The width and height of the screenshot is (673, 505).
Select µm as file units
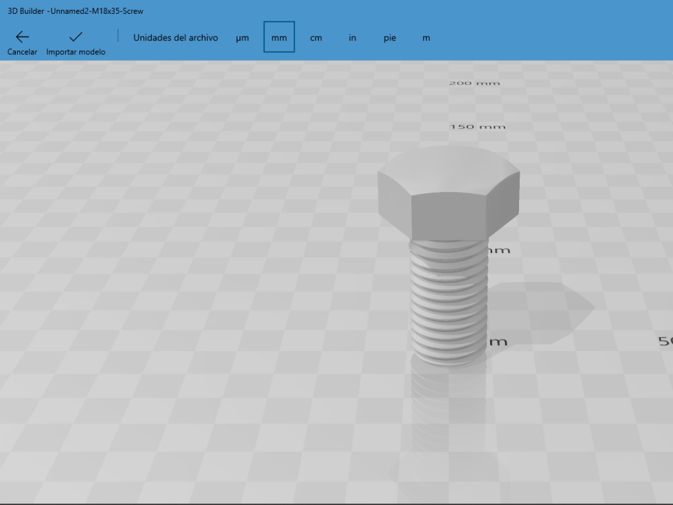242,38
